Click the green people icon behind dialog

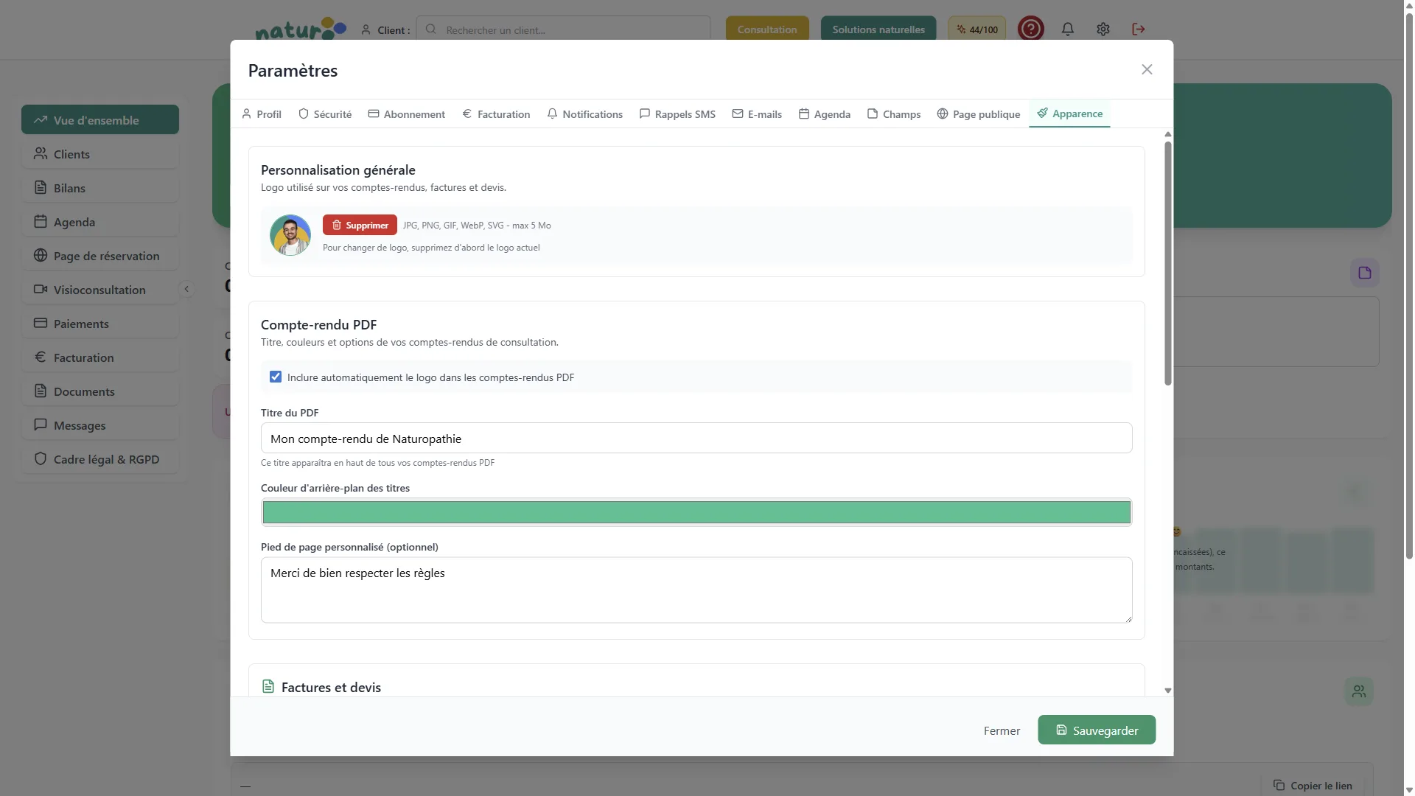pyautogui.click(x=1359, y=691)
